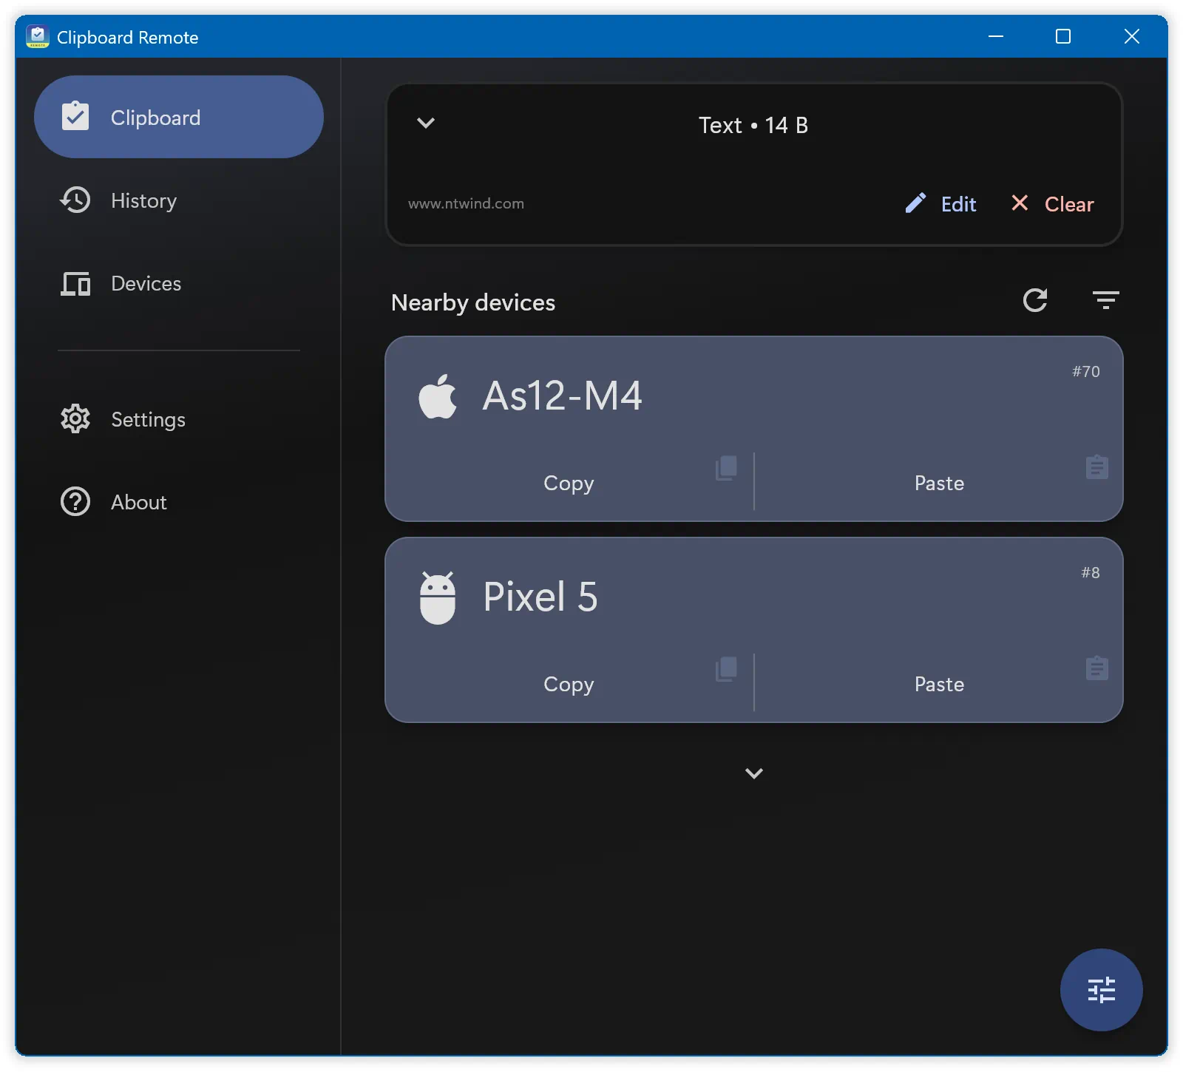Open the nearby devices filter icon
The width and height of the screenshot is (1183, 1072).
coord(1106,300)
